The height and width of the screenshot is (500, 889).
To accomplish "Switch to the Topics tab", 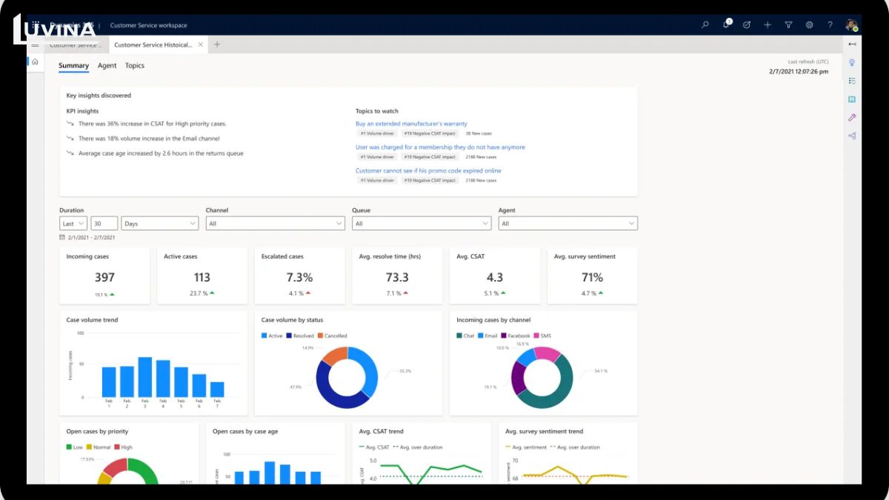I will [135, 66].
